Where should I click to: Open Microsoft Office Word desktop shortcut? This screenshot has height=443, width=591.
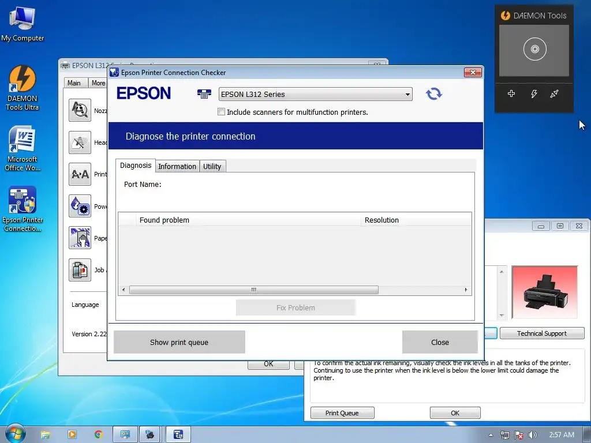pyautogui.click(x=23, y=148)
